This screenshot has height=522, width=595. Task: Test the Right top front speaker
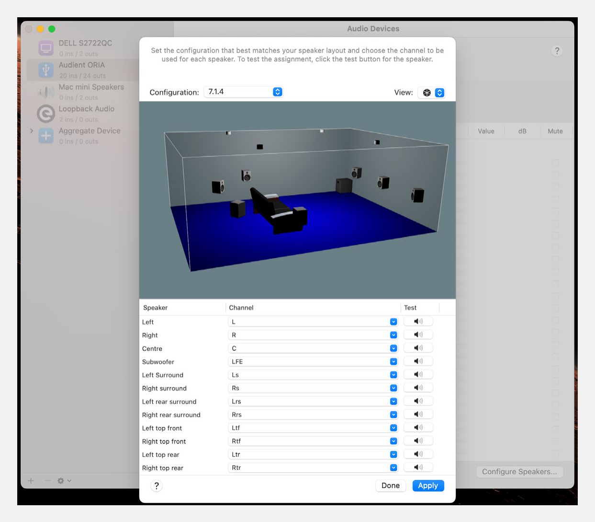coord(418,441)
